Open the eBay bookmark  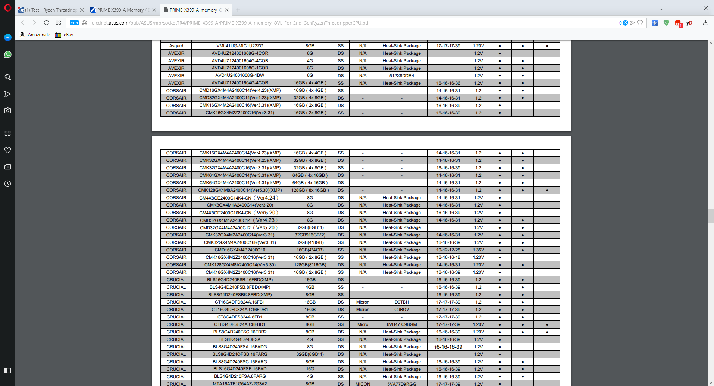[64, 35]
